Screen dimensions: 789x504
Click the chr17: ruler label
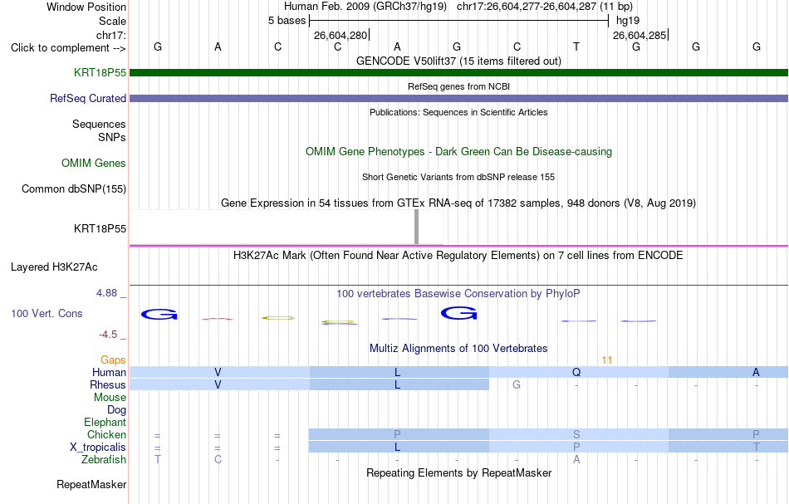tap(110, 35)
